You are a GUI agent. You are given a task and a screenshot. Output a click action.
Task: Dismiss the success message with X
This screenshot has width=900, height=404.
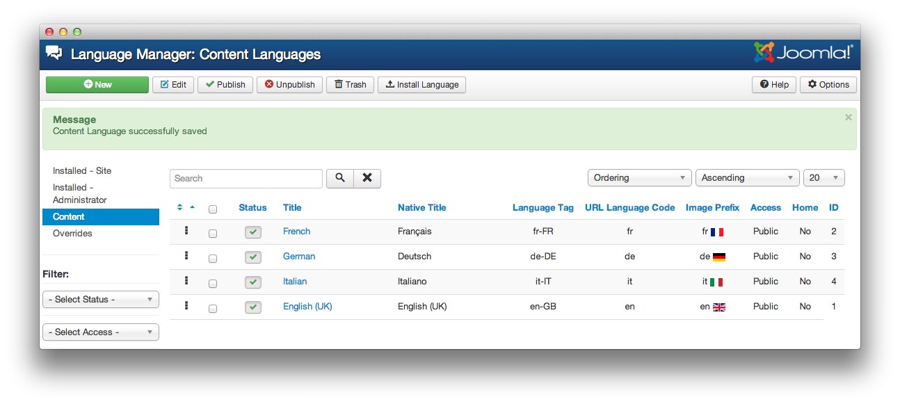[x=848, y=118]
